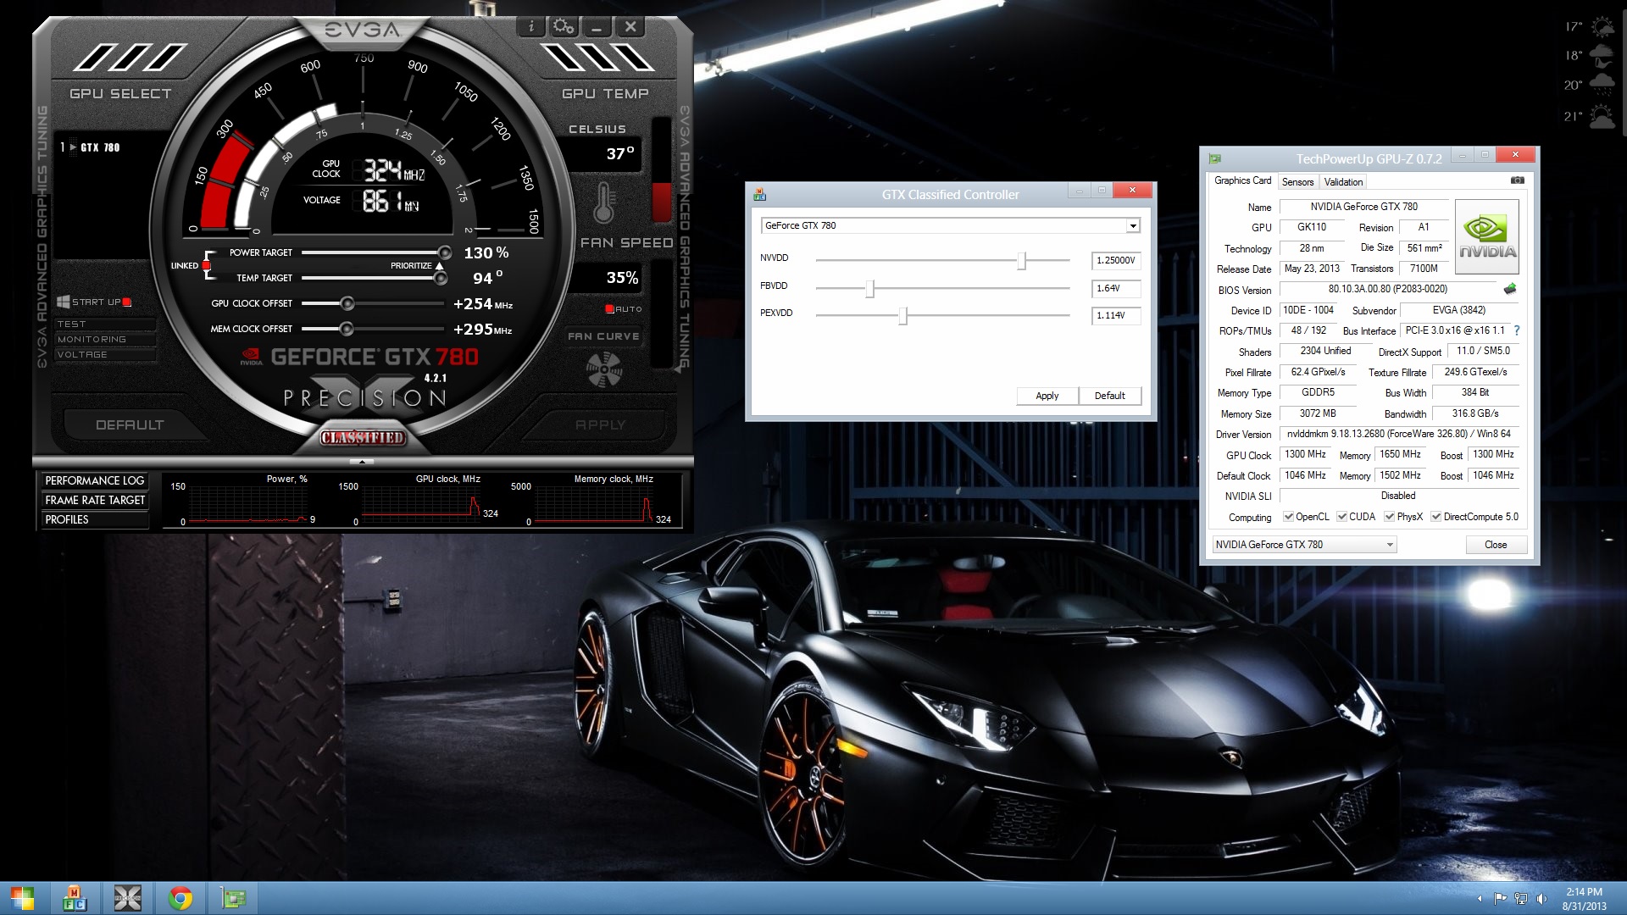Open the Test menu in Precision
Screen dimensions: 1627x915
[105, 324]
